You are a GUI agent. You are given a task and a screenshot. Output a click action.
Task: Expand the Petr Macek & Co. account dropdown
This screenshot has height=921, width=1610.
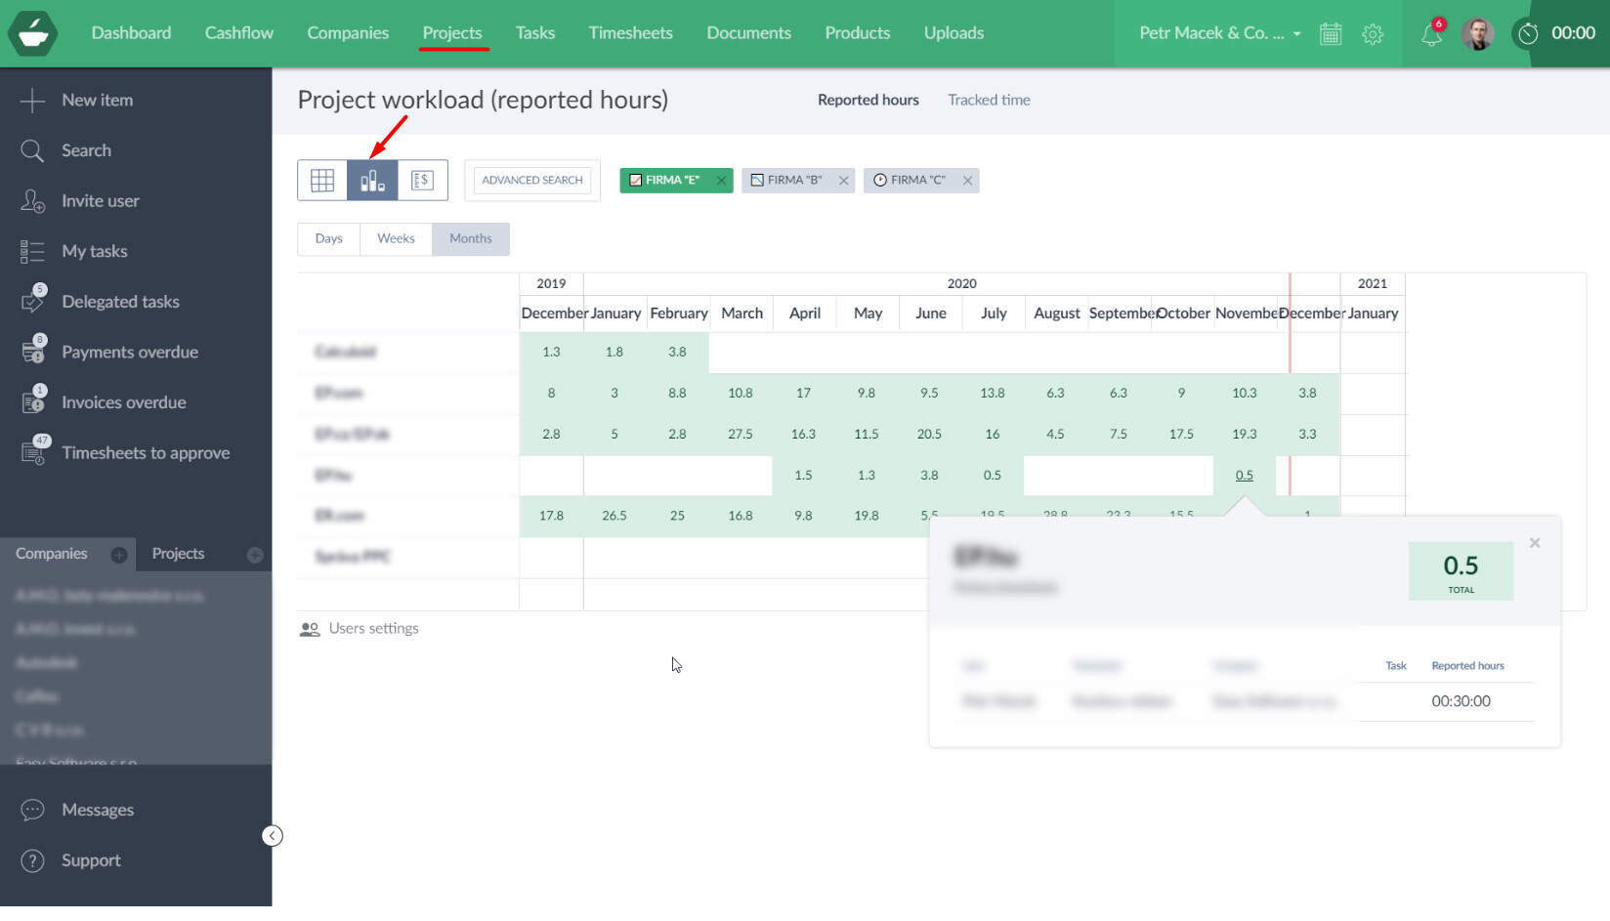pos(1220,33)
